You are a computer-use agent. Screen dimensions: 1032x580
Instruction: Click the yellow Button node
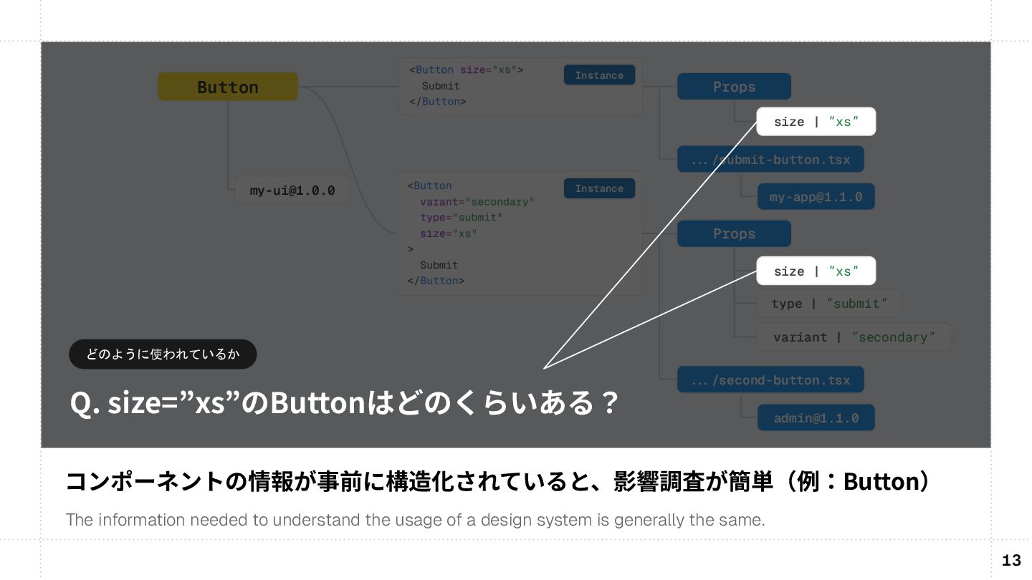click(228, 87)
